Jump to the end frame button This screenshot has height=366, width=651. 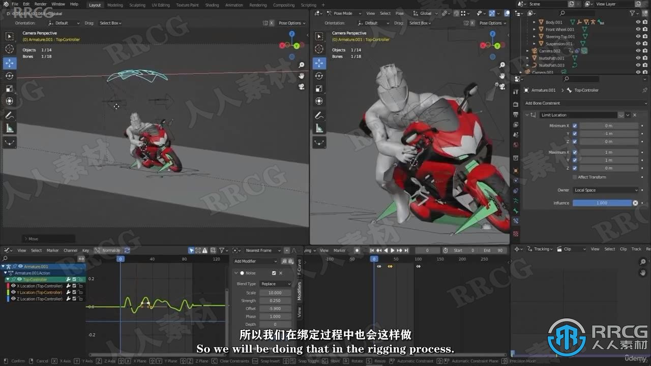406,251
